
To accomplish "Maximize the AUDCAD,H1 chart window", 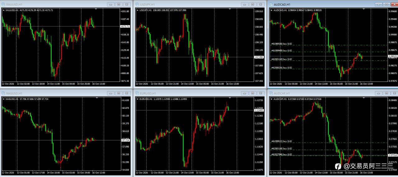I will pyautogui.click(x=386, y=4).
